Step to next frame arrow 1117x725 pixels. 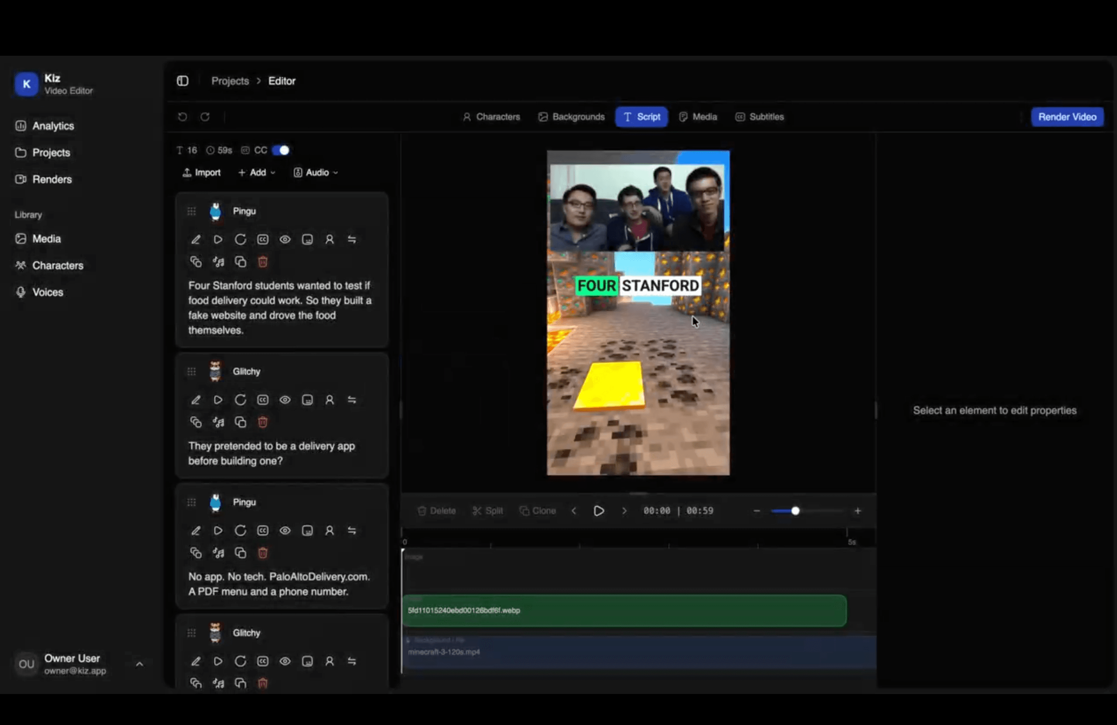coord(624,511)
